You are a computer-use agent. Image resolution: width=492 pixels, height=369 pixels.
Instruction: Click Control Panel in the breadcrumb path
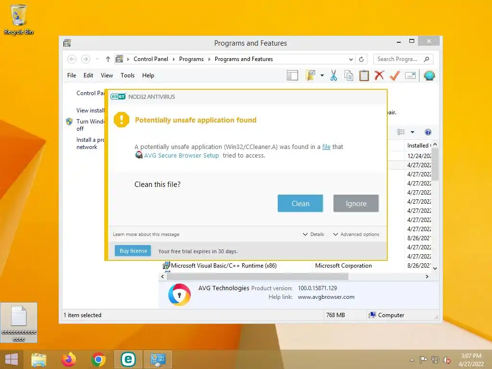pos(150,59)
